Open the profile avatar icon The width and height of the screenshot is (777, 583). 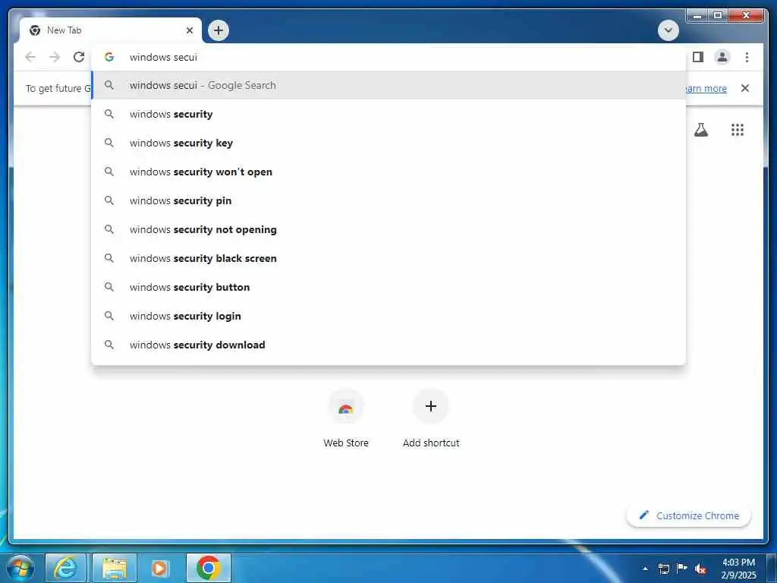[722, 57]
